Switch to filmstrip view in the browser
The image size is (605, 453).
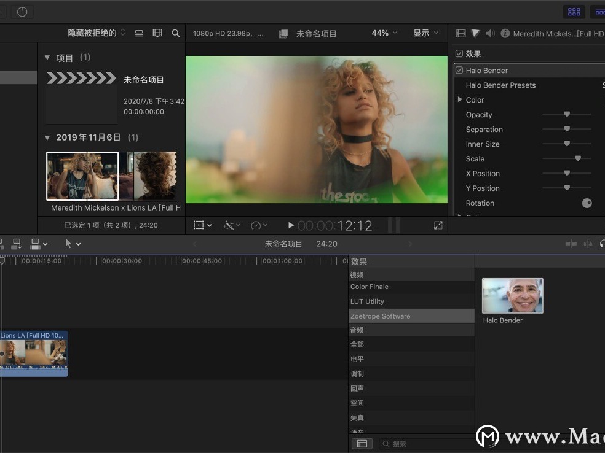pyautogui.click(x=157, y=33)
